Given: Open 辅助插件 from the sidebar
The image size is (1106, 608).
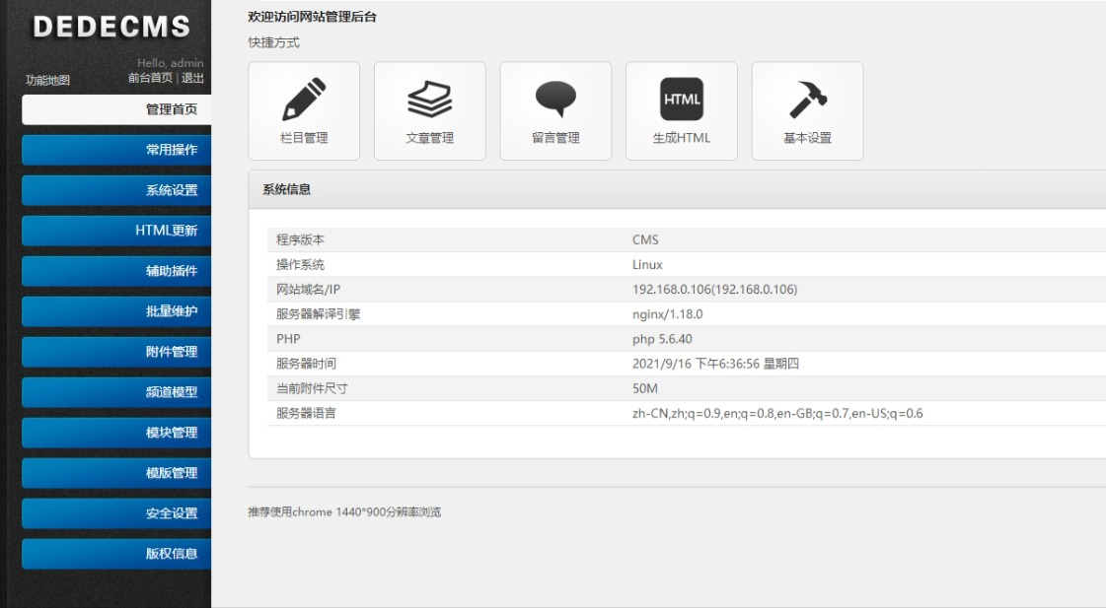Looking at the screenshot, I should [114, 271].
